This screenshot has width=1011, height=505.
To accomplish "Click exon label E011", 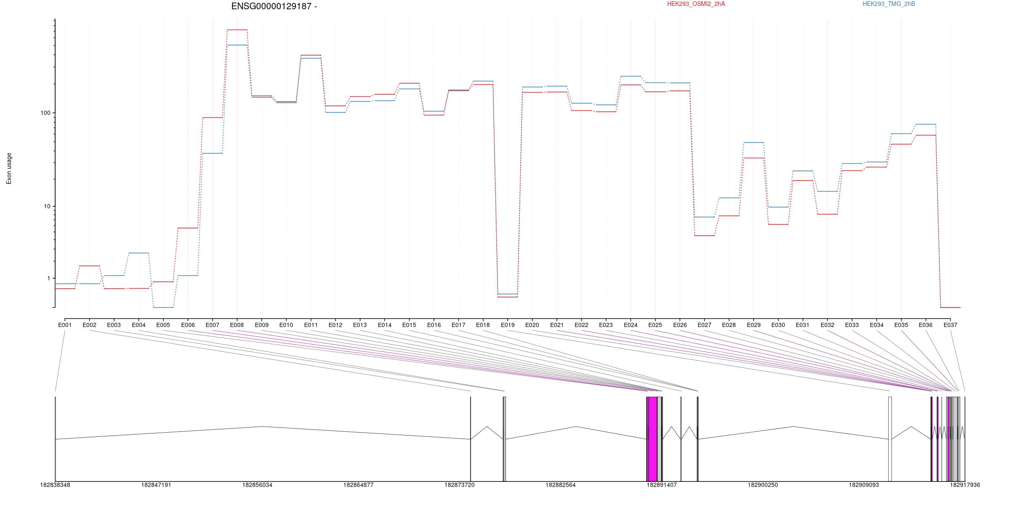I will point(311,325).
